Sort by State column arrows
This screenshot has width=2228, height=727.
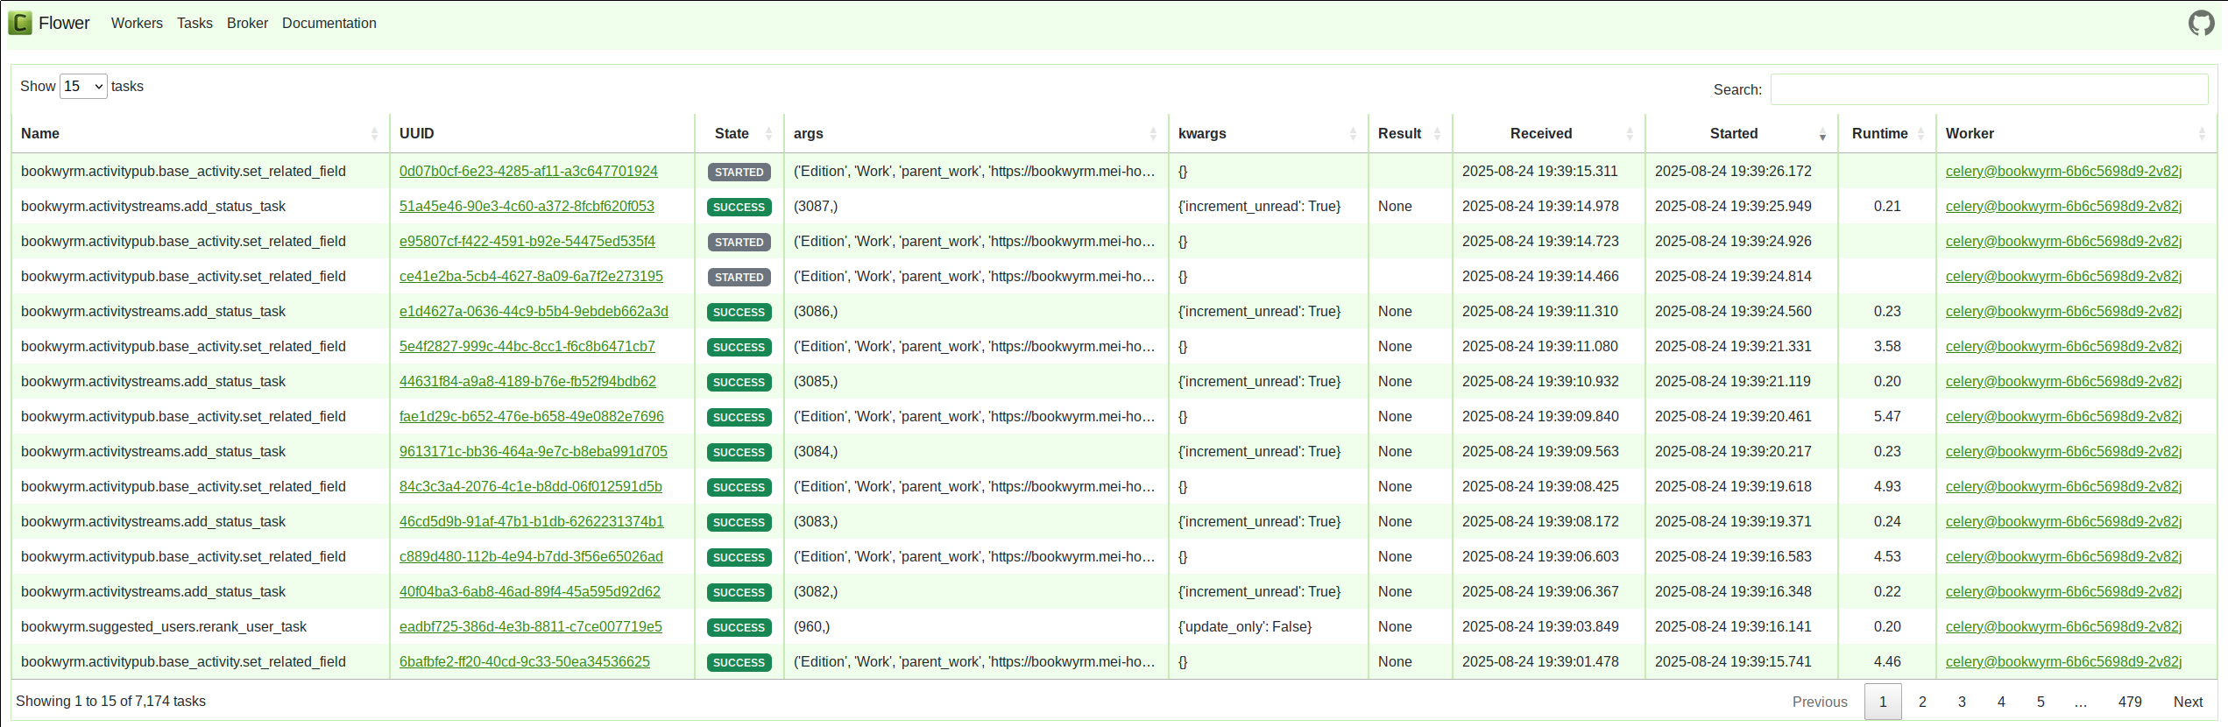click(768, 134)
